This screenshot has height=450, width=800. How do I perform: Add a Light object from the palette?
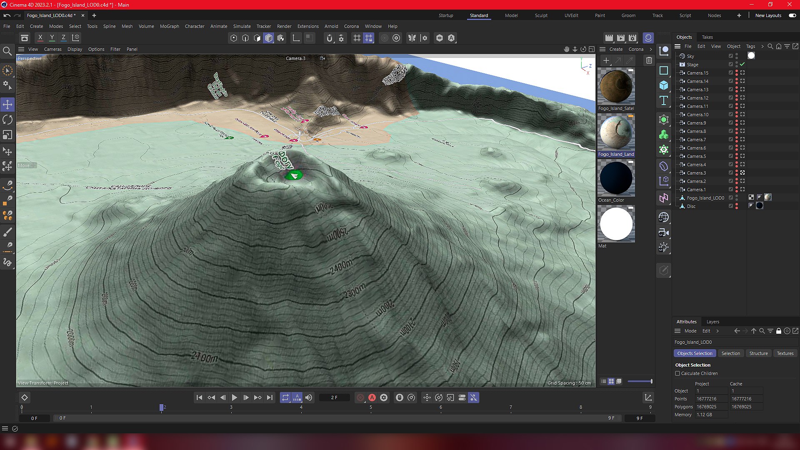664,247
